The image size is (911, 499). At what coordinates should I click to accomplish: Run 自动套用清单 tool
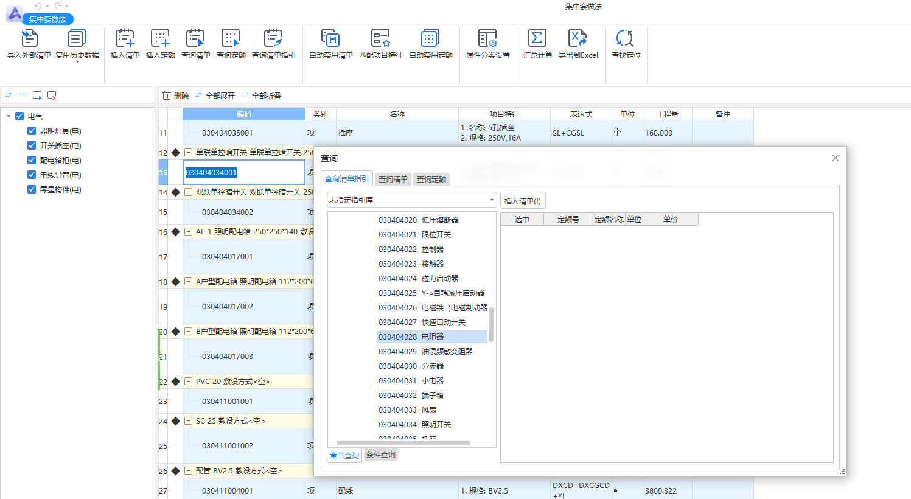pos(331,44)
